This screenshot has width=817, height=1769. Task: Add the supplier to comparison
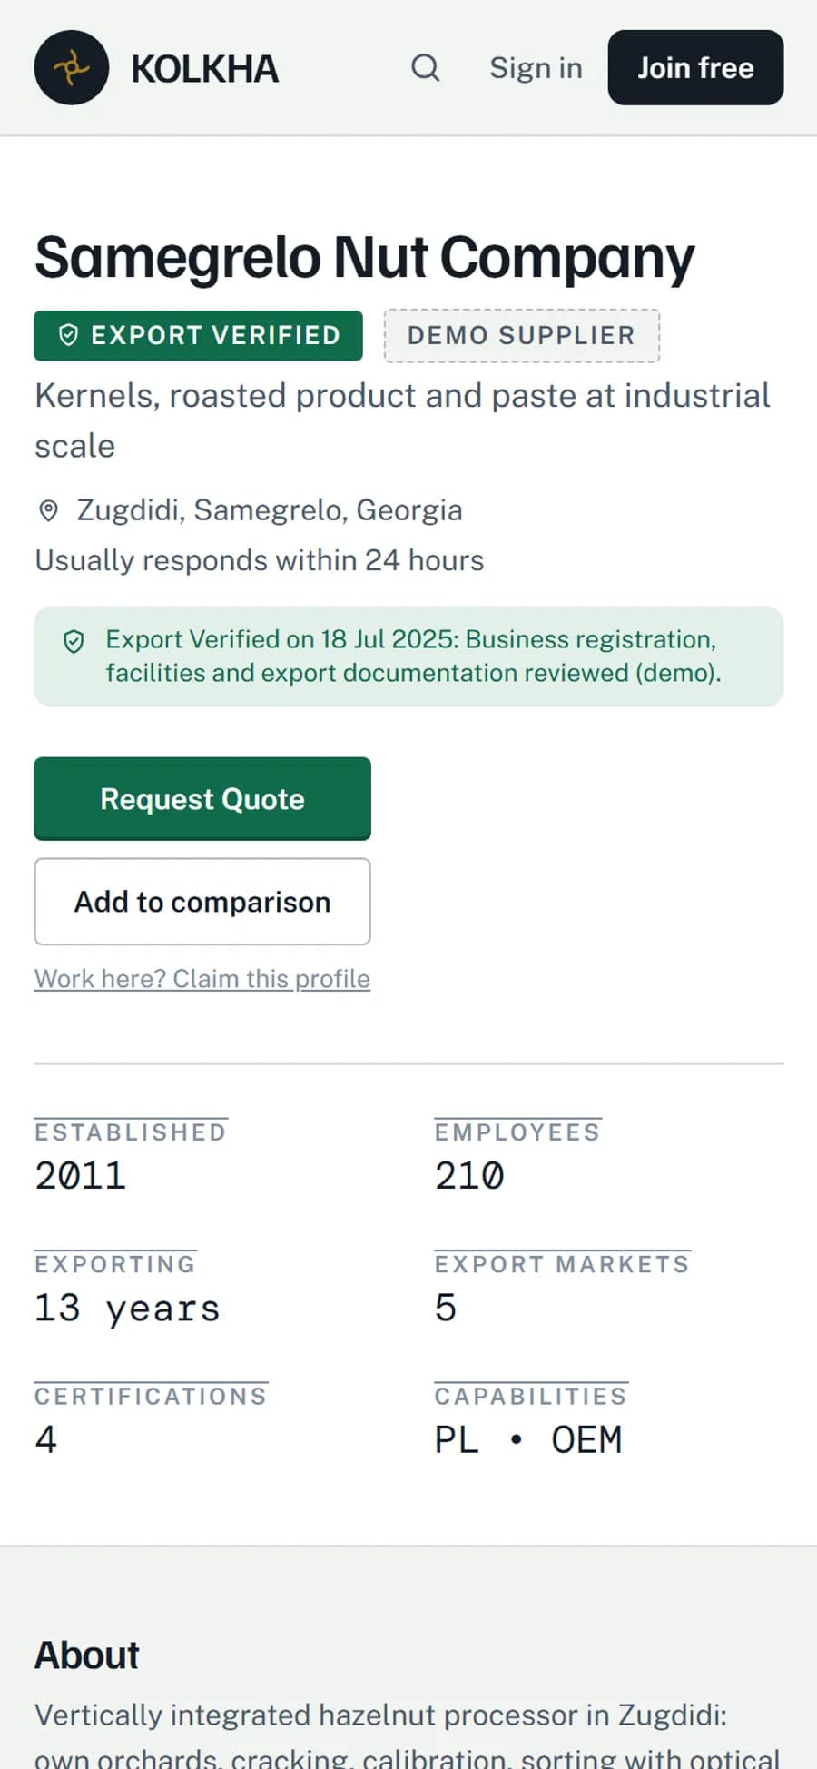click(x=202, y=902)
